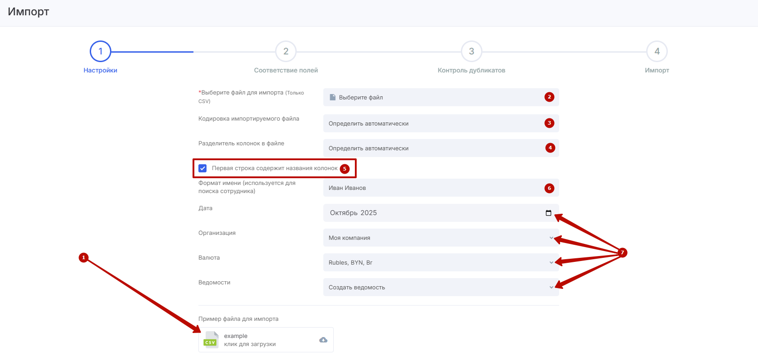Click Выберите файл to upload CSV

pos(361,97)
